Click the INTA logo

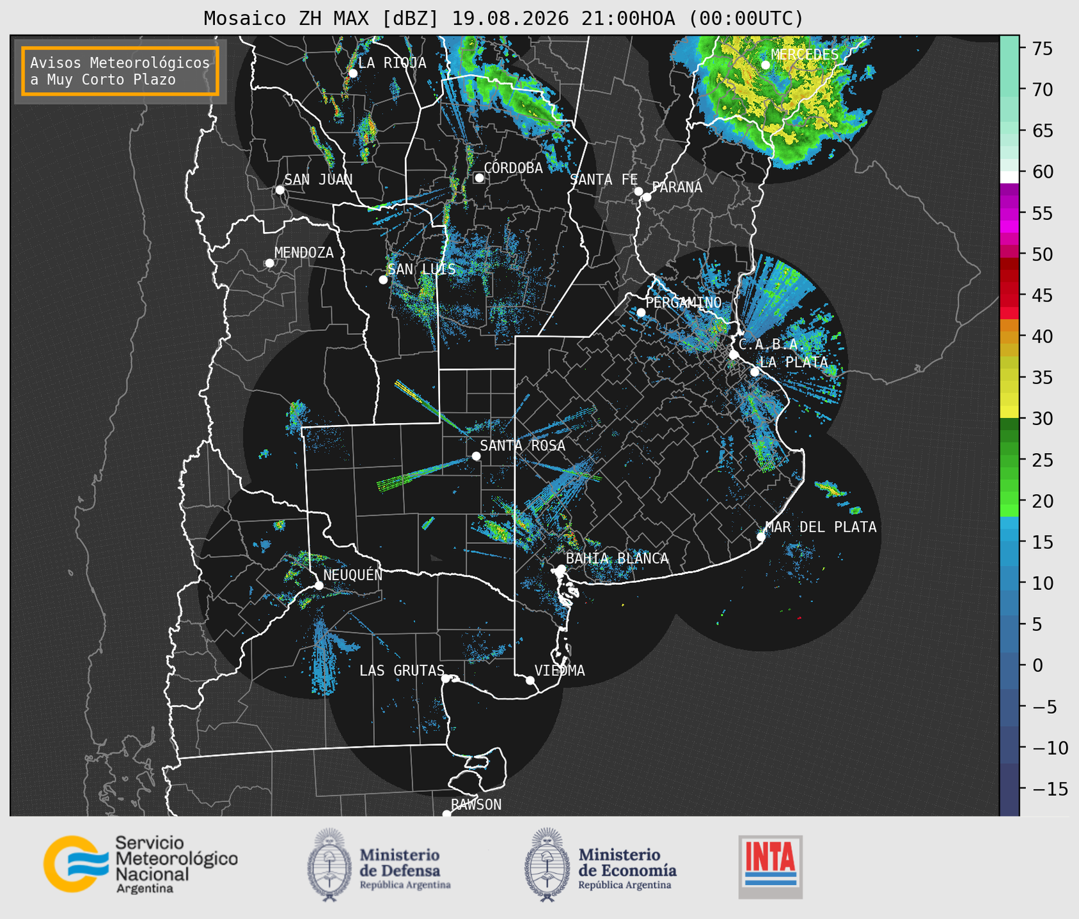(x=770, y=867)
